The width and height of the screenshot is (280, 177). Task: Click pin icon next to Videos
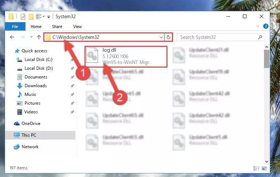pyautogui.click(x=72, y=112)
